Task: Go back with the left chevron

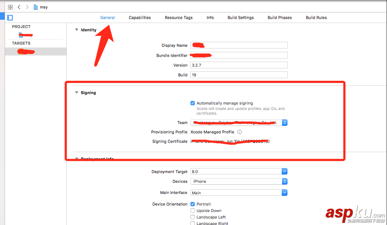Action: coord(19,7)
